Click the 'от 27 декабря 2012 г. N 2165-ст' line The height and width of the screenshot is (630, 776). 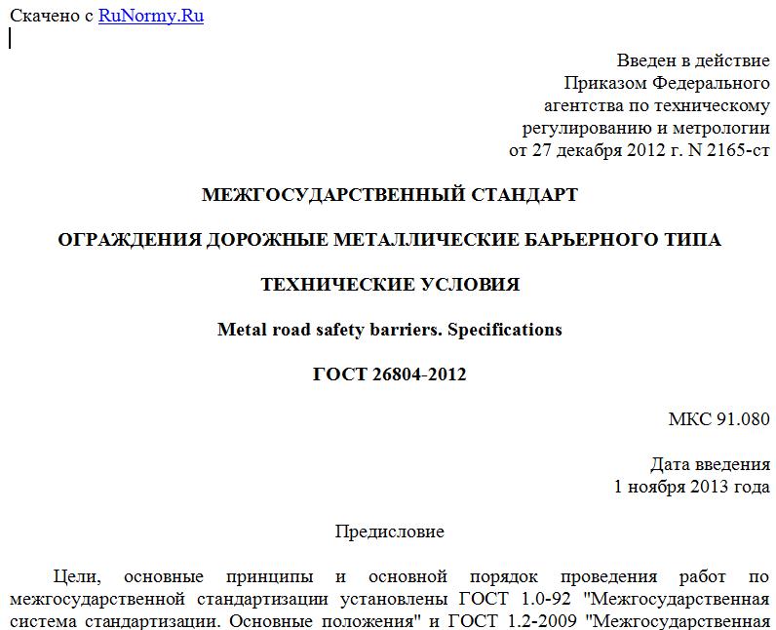click(640, 150)
